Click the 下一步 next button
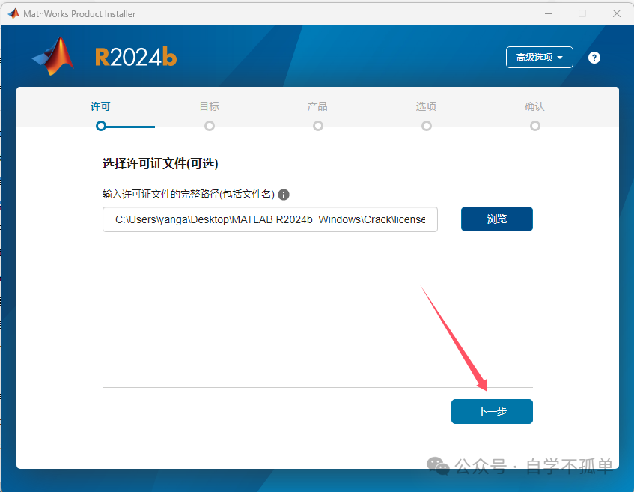The width and height of the screenshot is (634, 492). 492,411
